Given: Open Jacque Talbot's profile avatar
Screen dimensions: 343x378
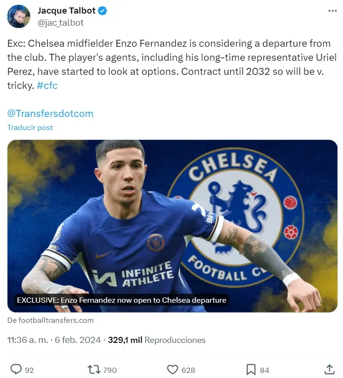Looking at the screenshot, I should pos(19,16).
